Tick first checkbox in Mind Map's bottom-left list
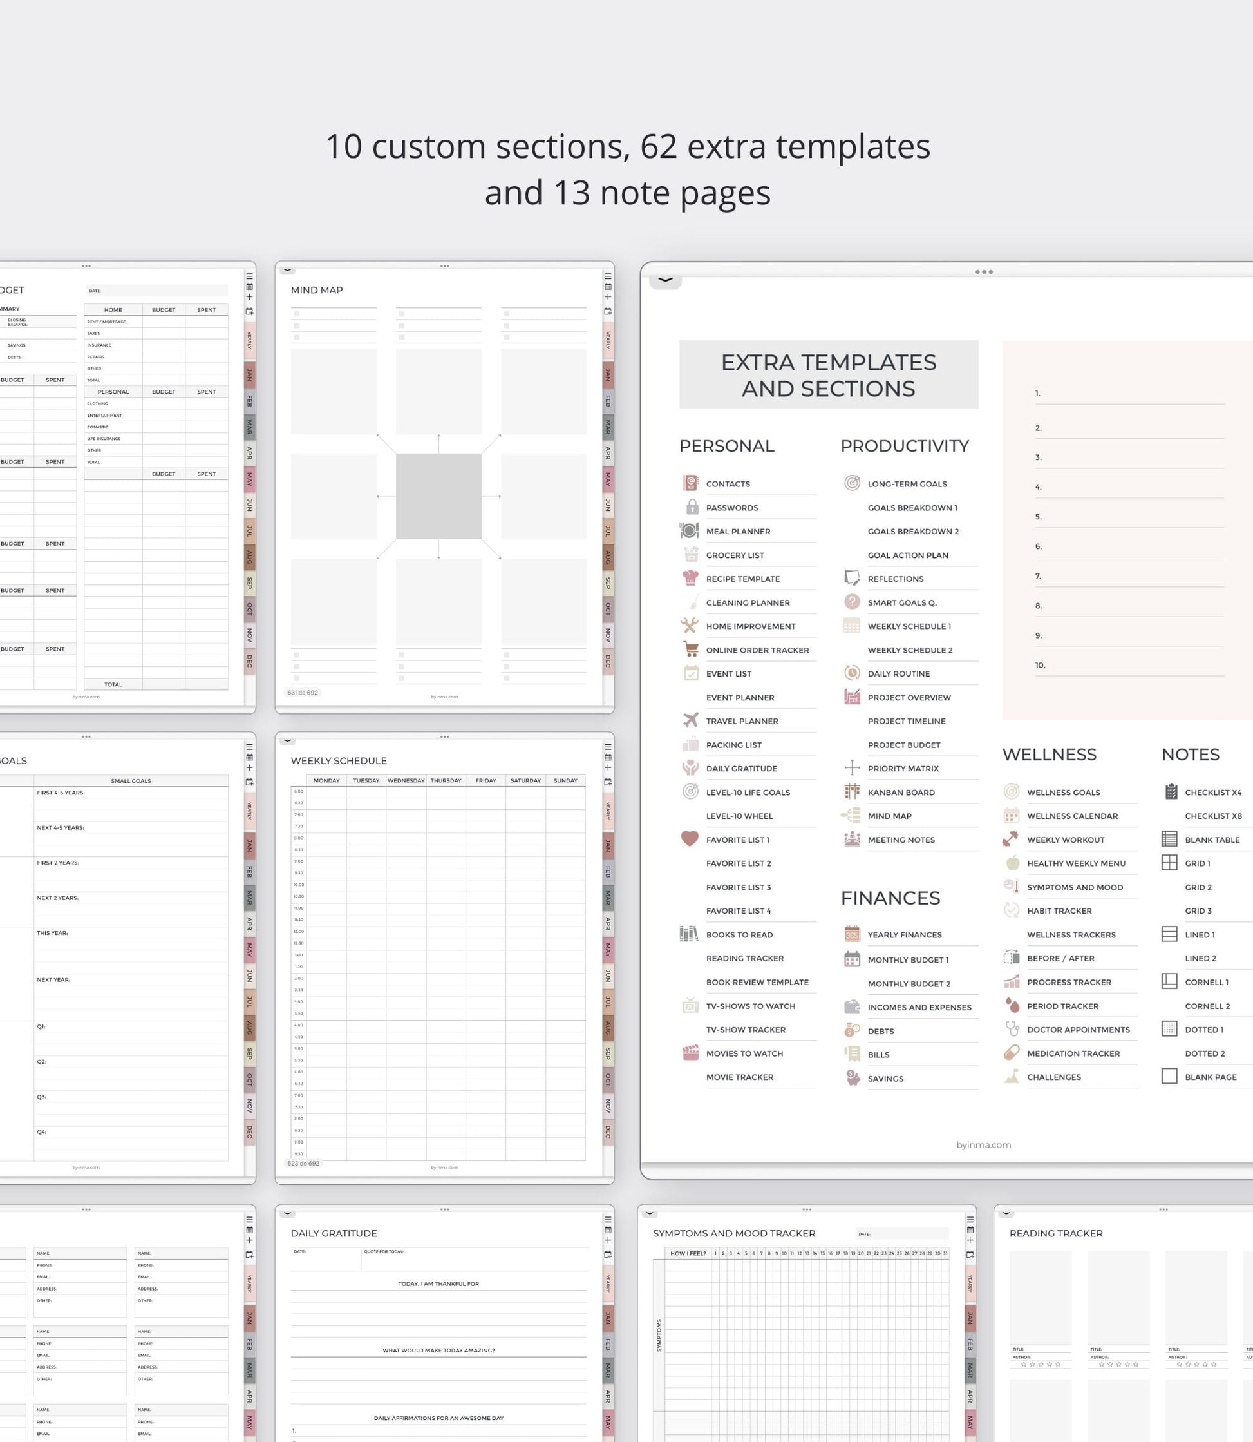This screenshot has width=1253, height=1442. coord(296,655)
